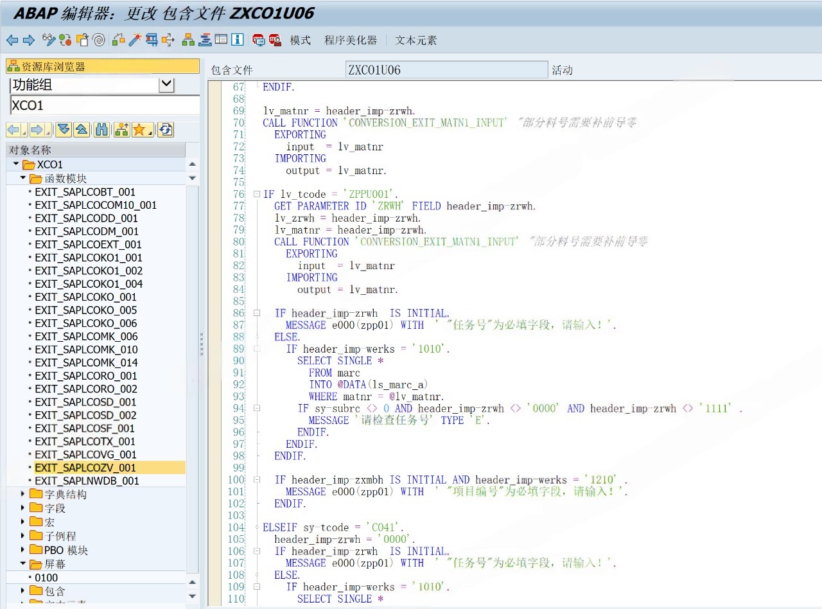Expand all nodes in the object tree
Image resolution: width=822 pixels, height=609 pixels.
pos(63,130)
